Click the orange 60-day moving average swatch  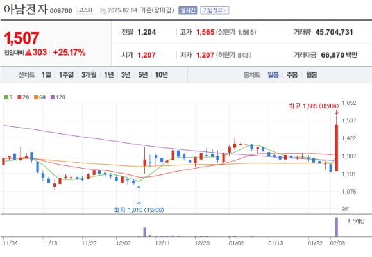(x=36, y=97)
